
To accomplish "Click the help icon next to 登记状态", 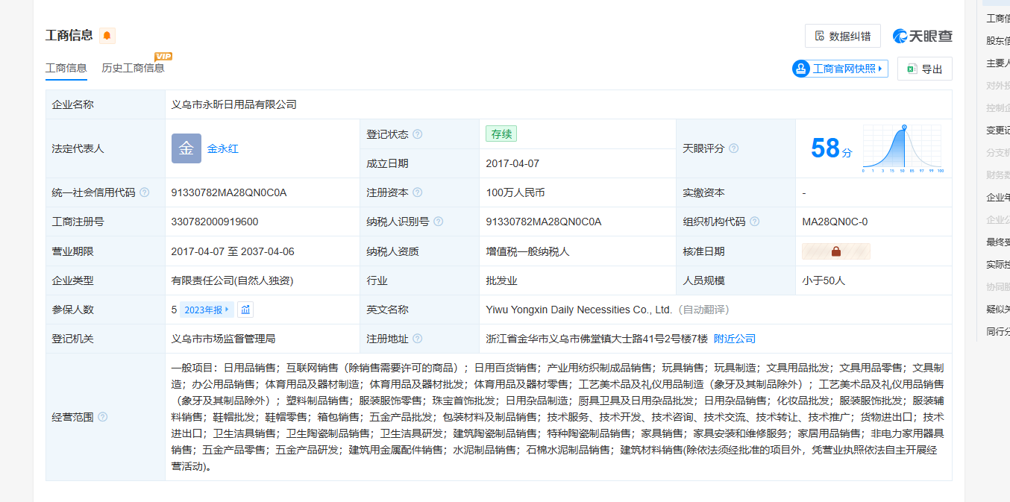I will [x=418, y=134].
